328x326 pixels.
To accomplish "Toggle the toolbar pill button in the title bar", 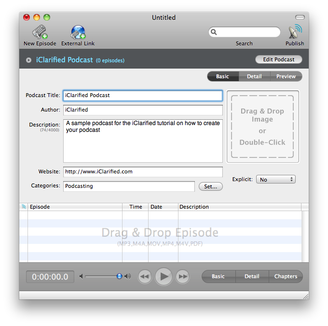I will [300, 17].
